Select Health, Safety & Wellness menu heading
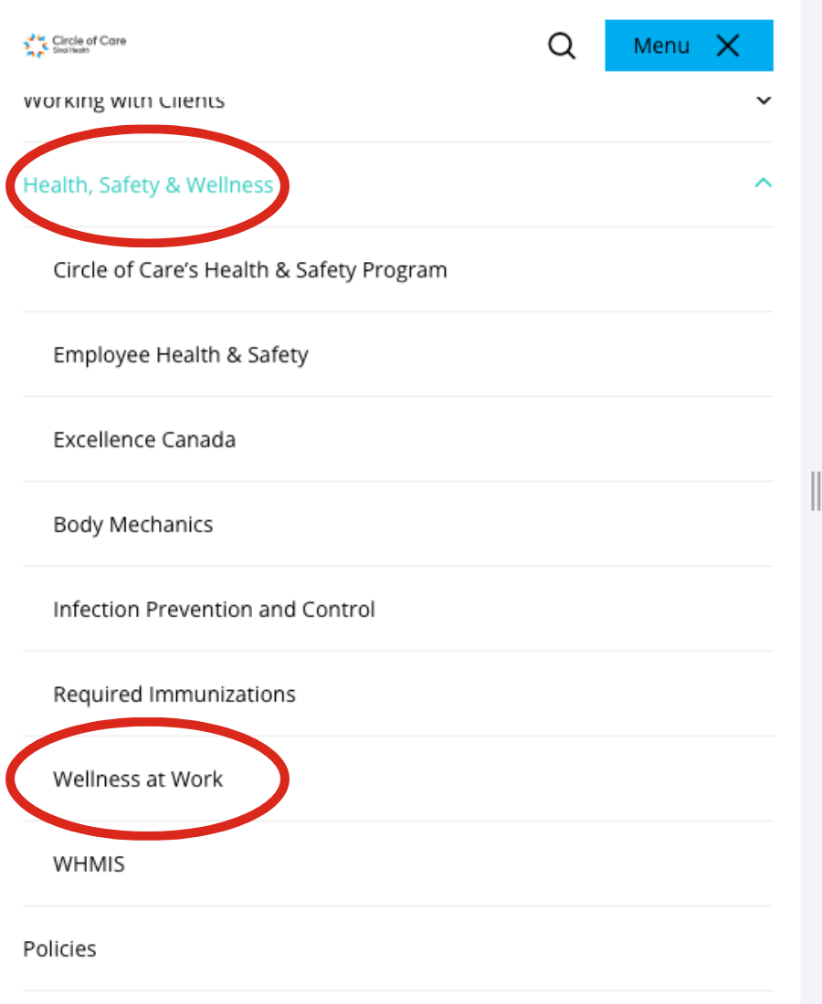The image size is (822, 1004). click(148, 185)
